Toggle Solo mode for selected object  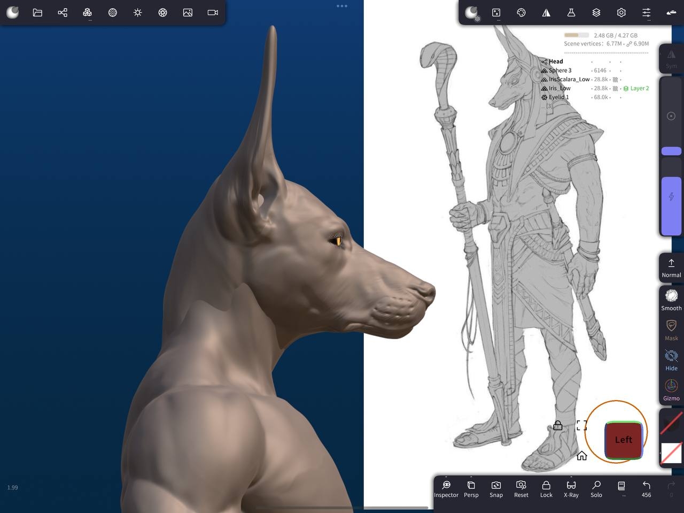[x=596, y=488]
